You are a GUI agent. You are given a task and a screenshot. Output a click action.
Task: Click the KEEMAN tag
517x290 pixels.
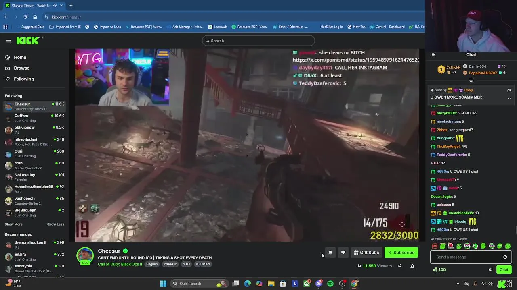click(203, 264)
